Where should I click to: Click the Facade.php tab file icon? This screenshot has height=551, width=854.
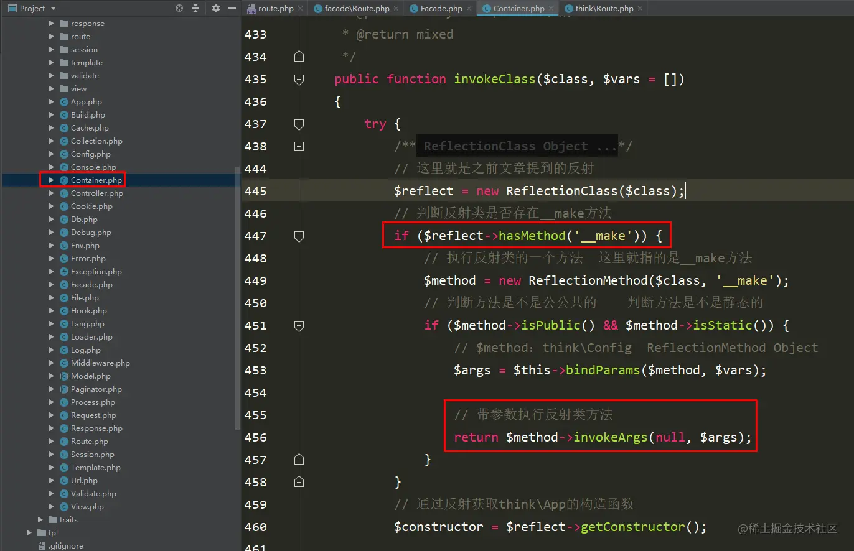(x=413, y=9)
